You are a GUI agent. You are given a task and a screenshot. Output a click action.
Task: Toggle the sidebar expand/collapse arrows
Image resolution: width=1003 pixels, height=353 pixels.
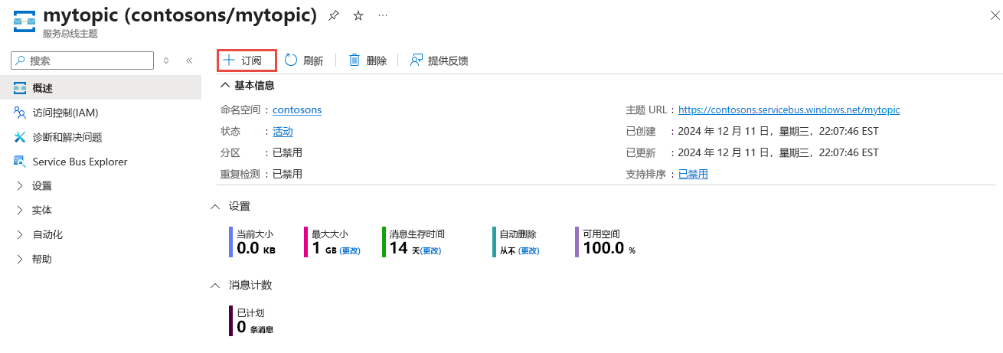(166, 60)
